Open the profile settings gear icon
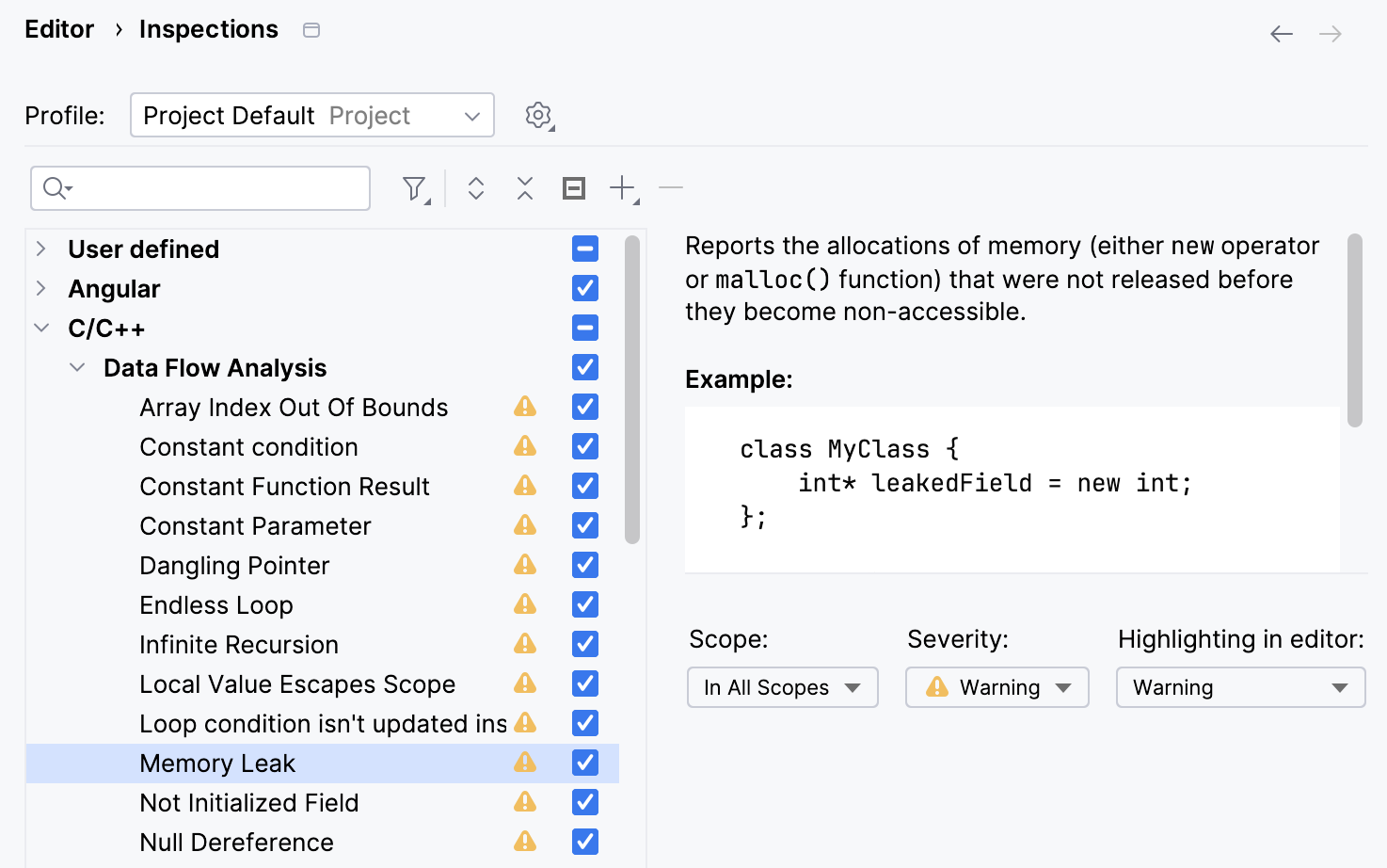This screenshot has height=868, width=1387. [538, 116]
